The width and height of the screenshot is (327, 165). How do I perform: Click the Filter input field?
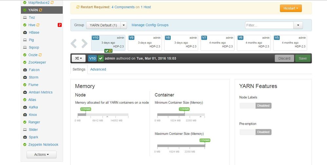point(269,25)
